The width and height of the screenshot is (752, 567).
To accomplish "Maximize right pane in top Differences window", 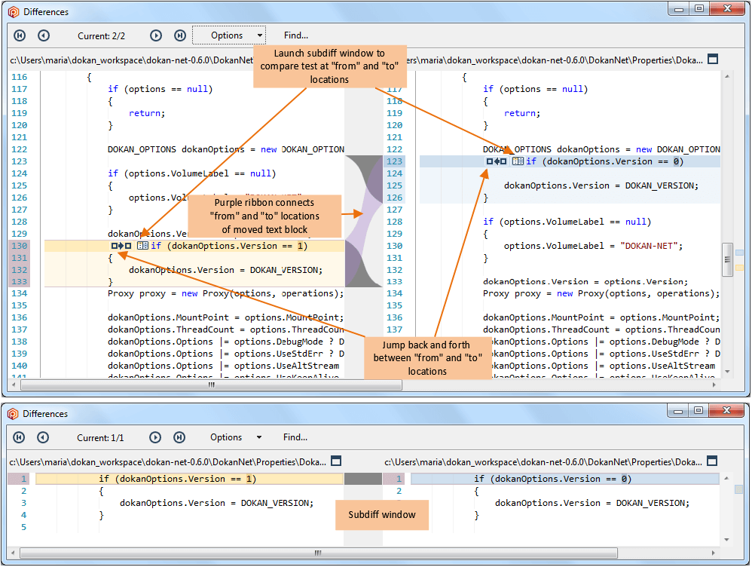I will pos(713,59).
